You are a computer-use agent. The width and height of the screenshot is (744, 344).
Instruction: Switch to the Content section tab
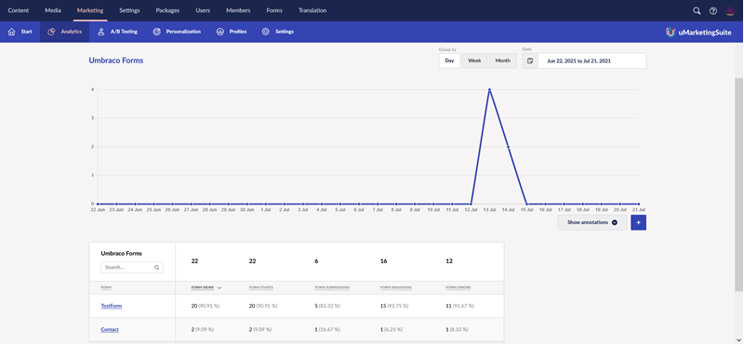19,10
